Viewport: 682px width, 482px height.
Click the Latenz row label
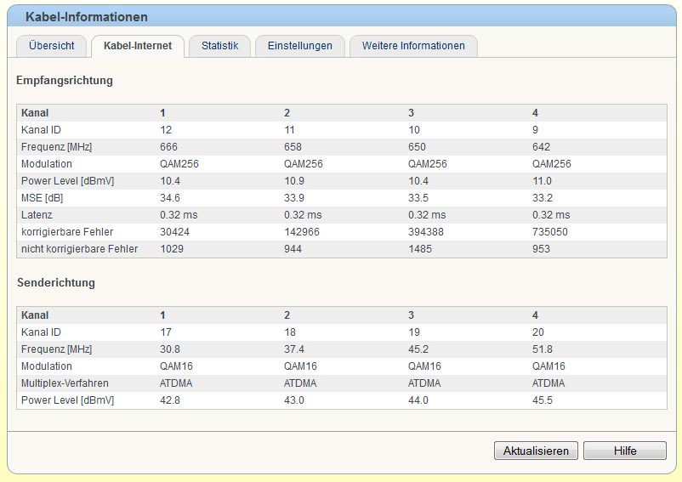coord(38,215)
